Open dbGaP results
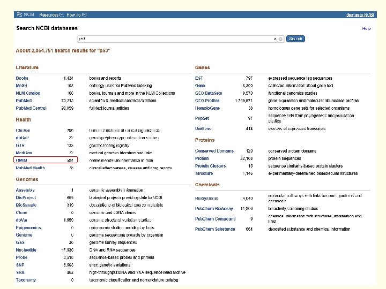The width and height of the screenshot is (386, 289). [22, 138]
